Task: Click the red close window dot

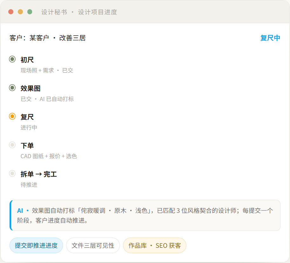Action: (11, 12)
